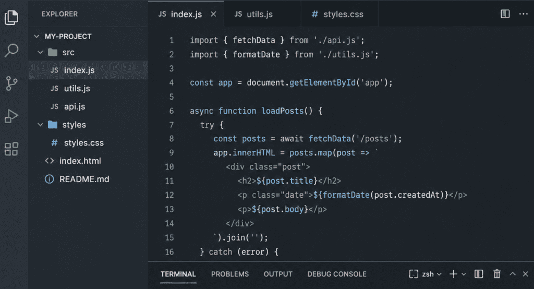Close the terminal panel
Image resolution: width=534 pixels, height=289 pixels.
526,274
